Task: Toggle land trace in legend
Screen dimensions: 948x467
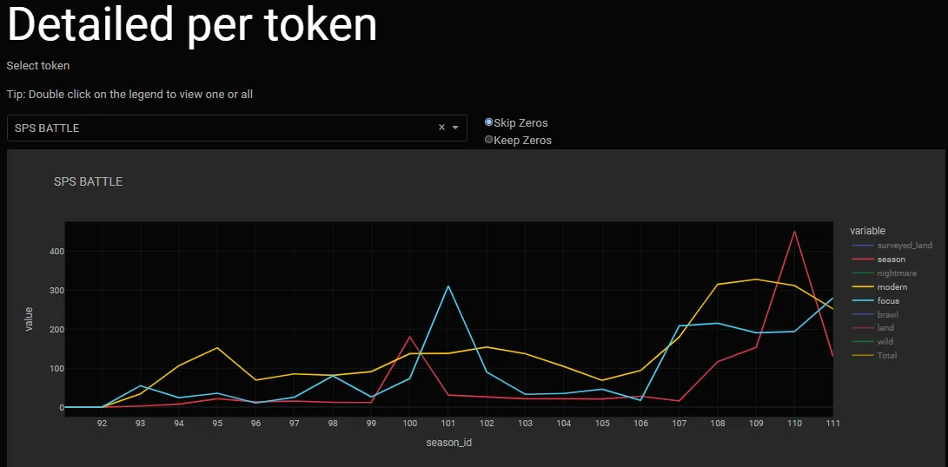Action: pos(872,327)
